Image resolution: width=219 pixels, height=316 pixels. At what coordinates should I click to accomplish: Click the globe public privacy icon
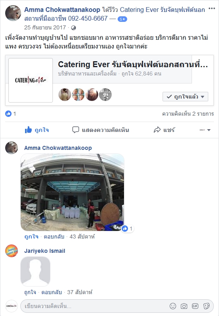point(74,28)
